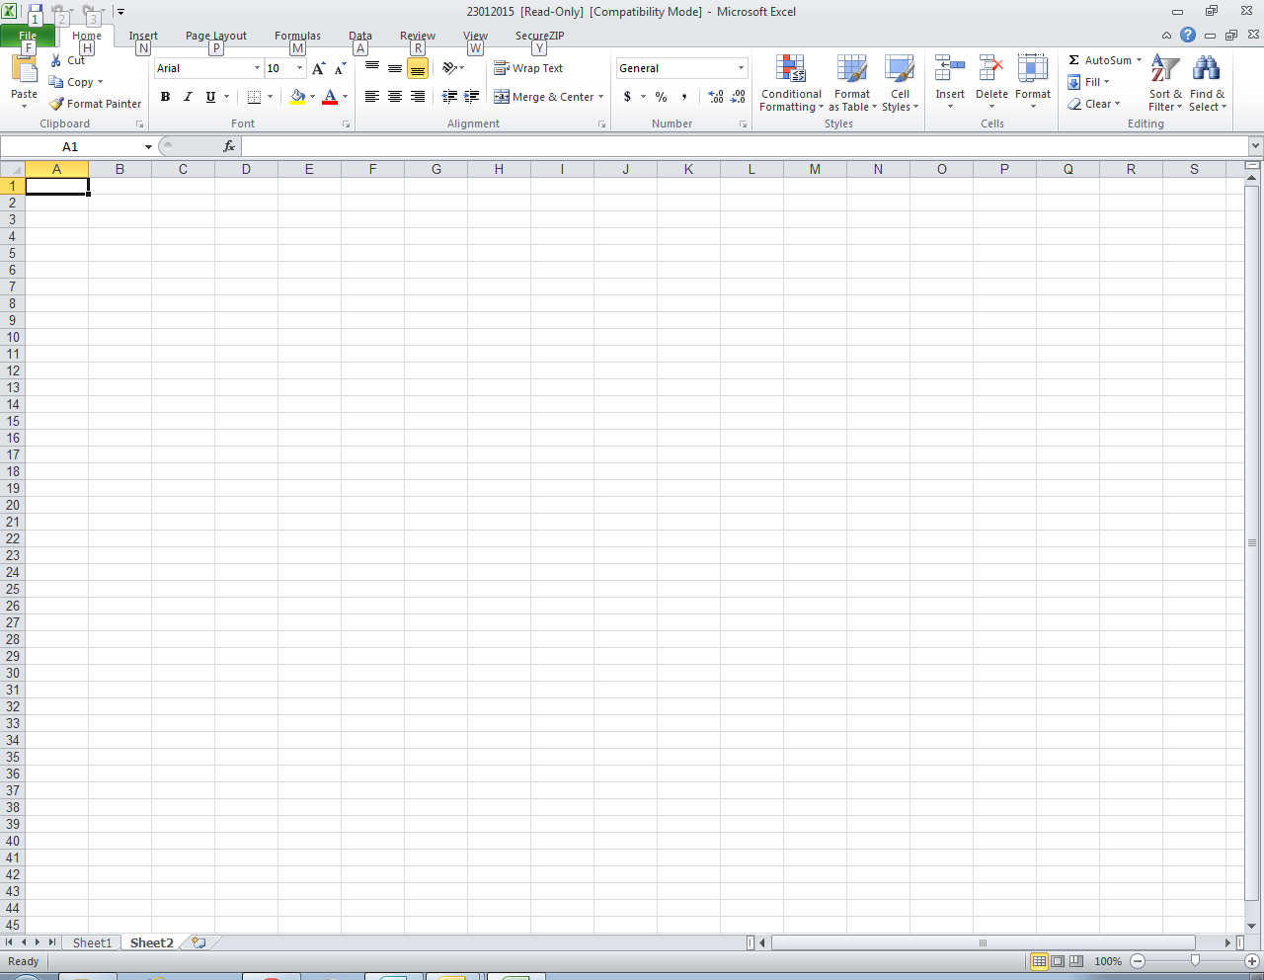Click the Increase Font Size icon
The height and width of the screenshot is (980, 1264).
[318, 68]
